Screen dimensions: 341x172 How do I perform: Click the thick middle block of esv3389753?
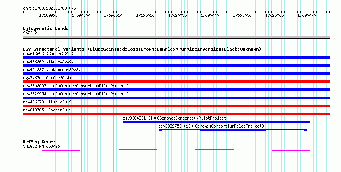tap(233, 130)
